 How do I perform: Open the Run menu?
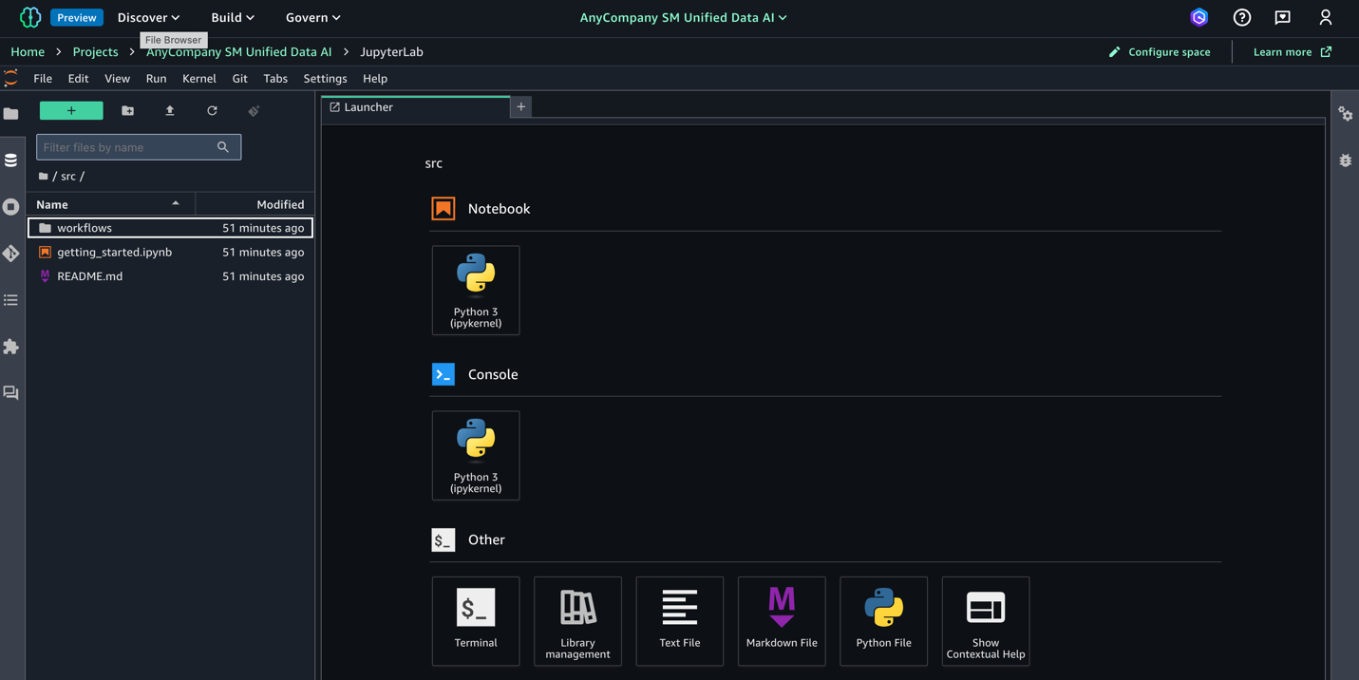[156, 79]
